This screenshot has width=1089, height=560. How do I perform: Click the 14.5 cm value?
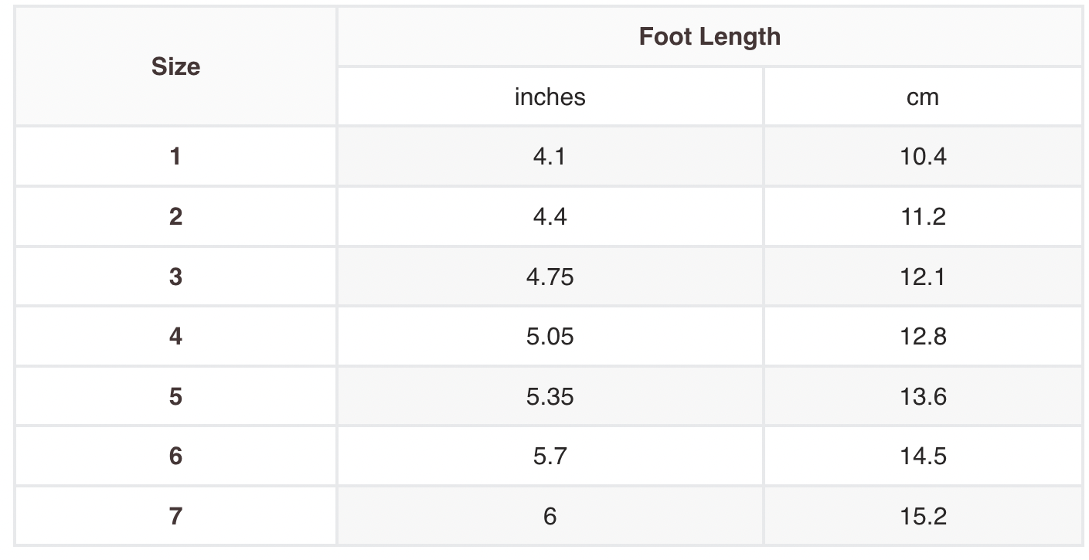click(922, 456)
